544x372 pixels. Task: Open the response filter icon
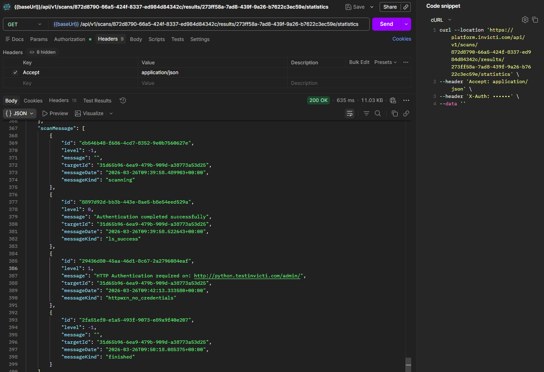pyautogui.click(x=366, y=113)
